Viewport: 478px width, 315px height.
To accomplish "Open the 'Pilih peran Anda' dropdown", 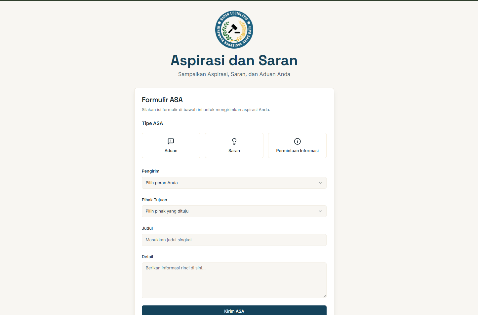I will point(234,182).
